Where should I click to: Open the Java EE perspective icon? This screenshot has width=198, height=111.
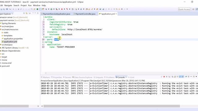pos(197,9)
